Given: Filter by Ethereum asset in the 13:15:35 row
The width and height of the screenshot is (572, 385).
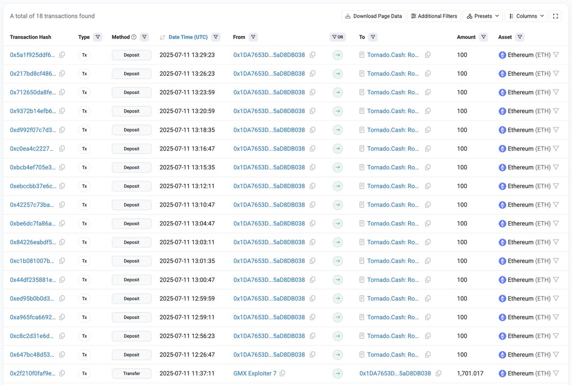Looking at the screenshot, I should tap(556, 167).
